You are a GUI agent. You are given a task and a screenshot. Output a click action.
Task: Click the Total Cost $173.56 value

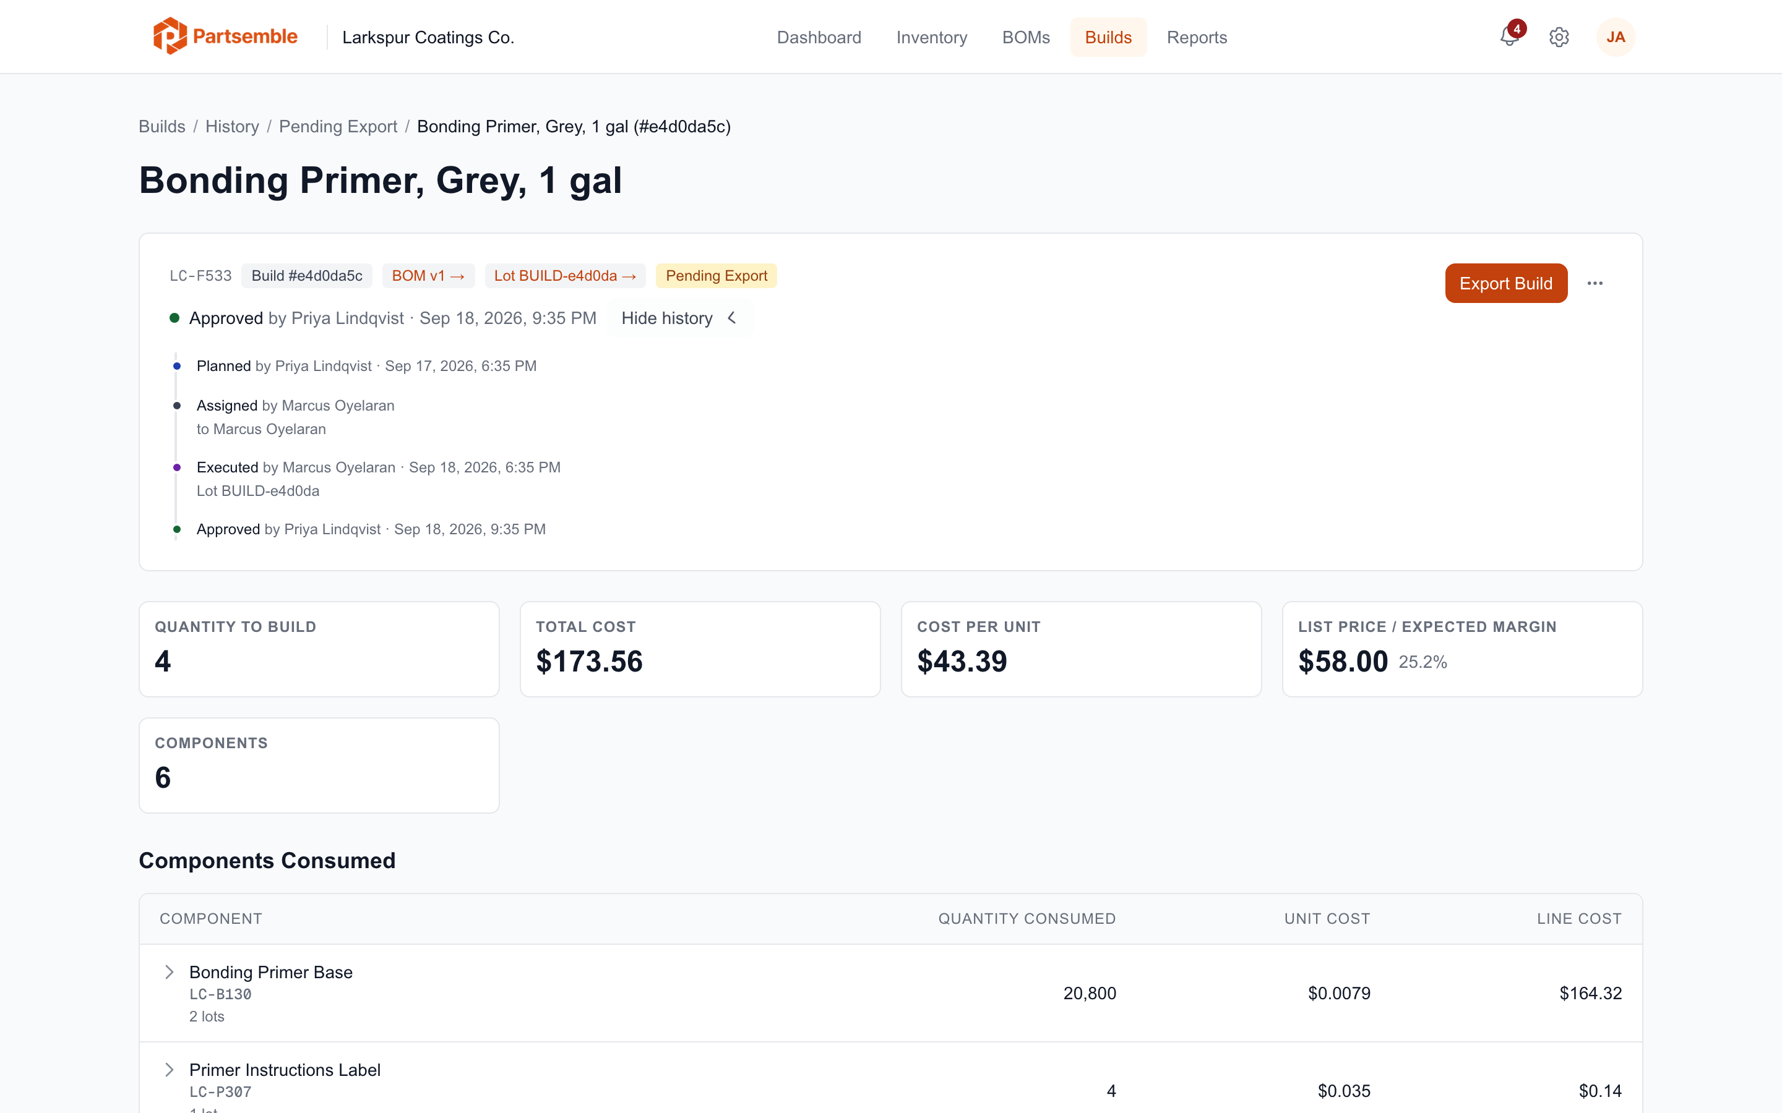tap(589, 661)
